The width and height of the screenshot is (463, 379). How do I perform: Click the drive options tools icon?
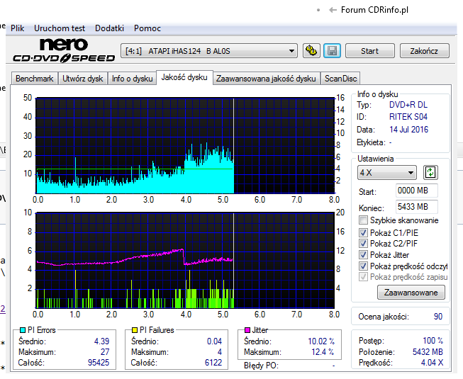click(311, 51)
